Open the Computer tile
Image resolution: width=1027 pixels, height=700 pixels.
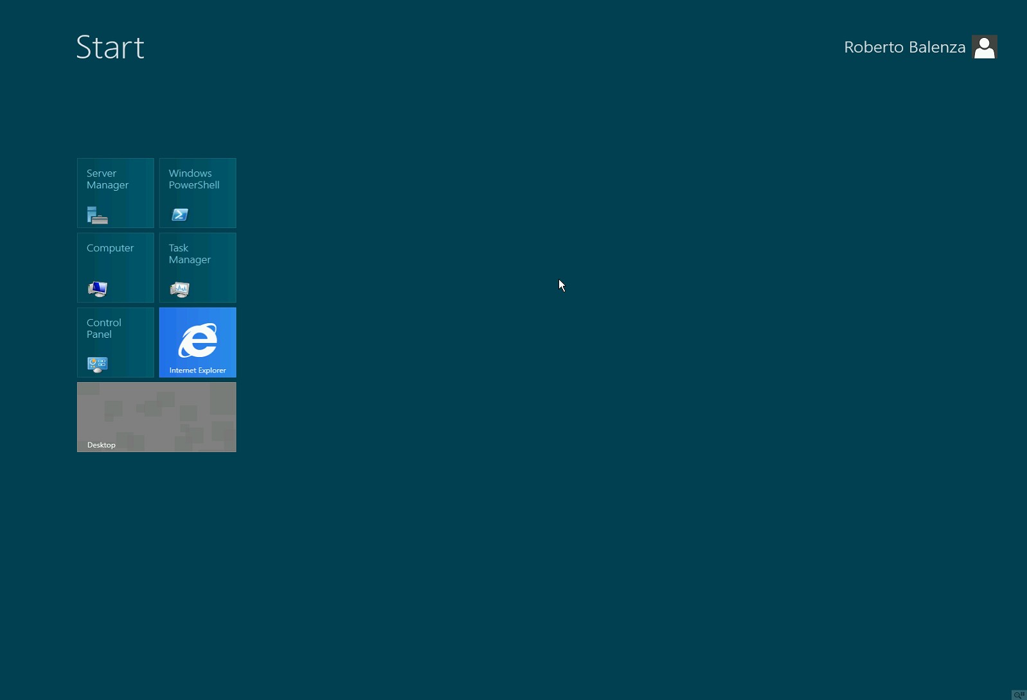tap(116, 268)
